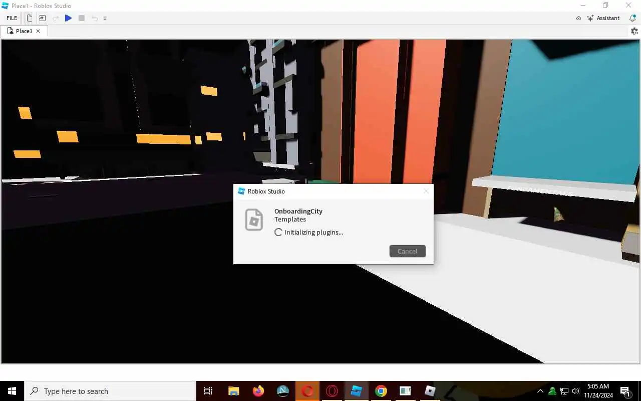Close the Roblox Studio loading dialog

(x=426, y=191)
